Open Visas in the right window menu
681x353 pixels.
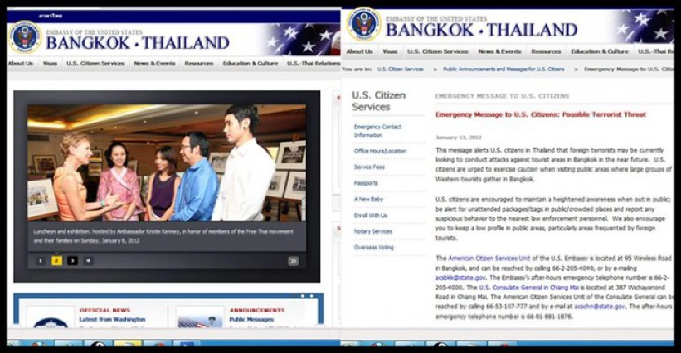click(390, 51)
